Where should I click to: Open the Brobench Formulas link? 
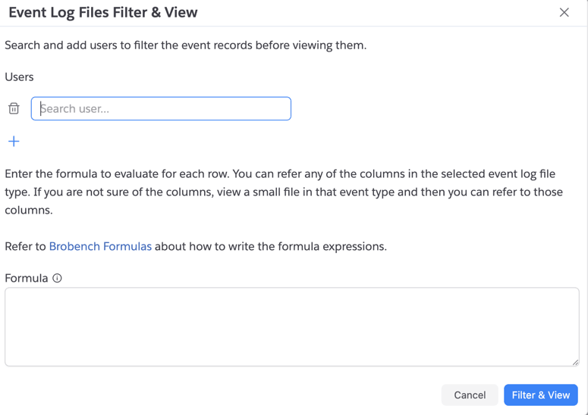[100, 246]
